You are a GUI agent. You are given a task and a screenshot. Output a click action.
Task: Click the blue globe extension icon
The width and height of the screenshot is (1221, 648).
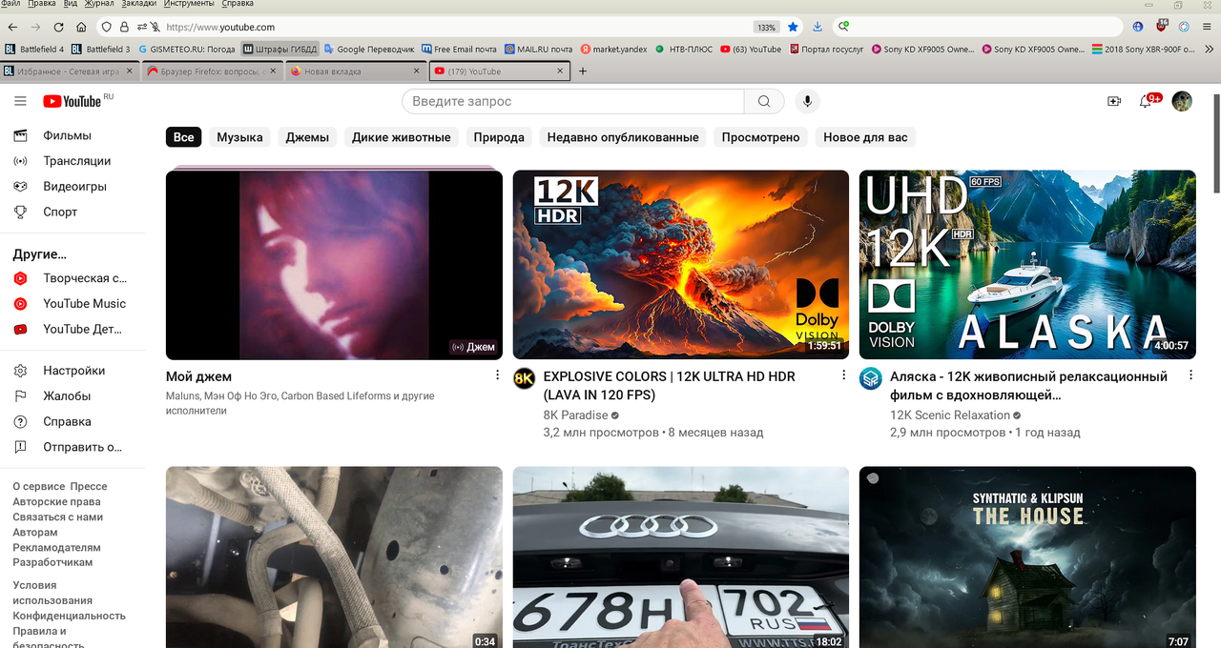click(1138, 28)
